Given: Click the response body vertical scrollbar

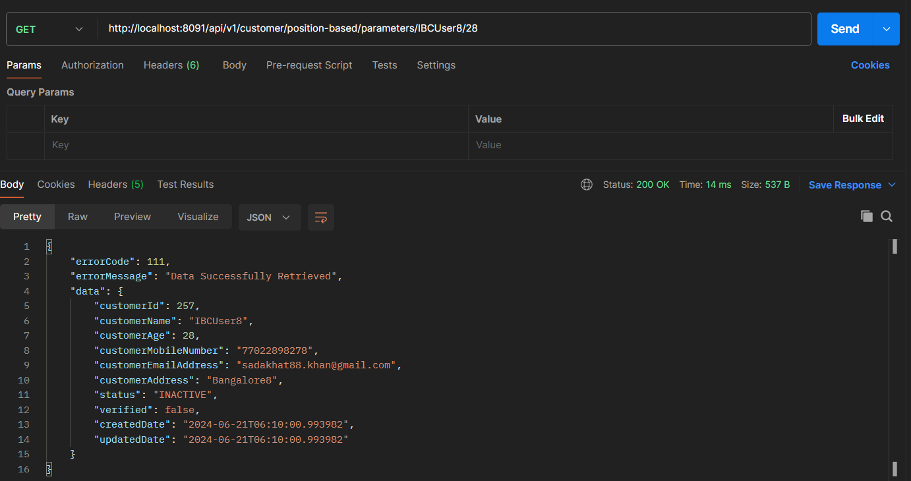Looking at the screenshot, I should coord(895,356).
